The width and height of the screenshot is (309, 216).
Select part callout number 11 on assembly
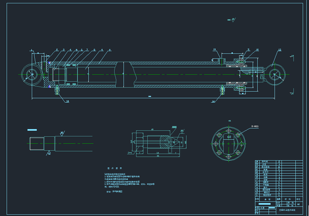pos(248,49)
